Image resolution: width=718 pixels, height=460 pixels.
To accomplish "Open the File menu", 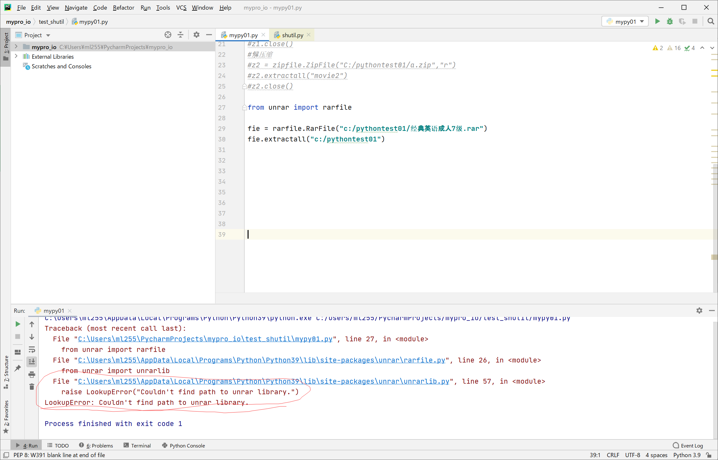I will click(21, 7).
